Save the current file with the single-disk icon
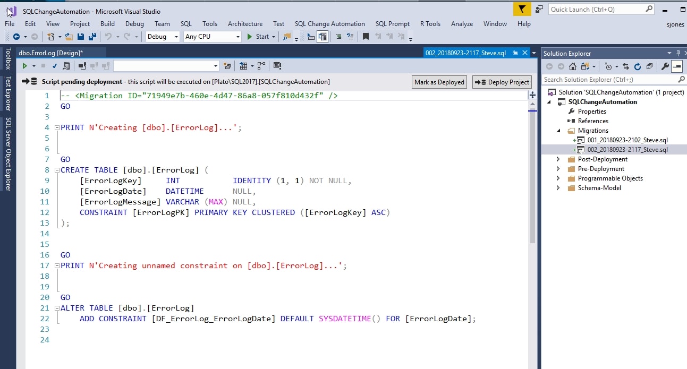 point(81,37)
